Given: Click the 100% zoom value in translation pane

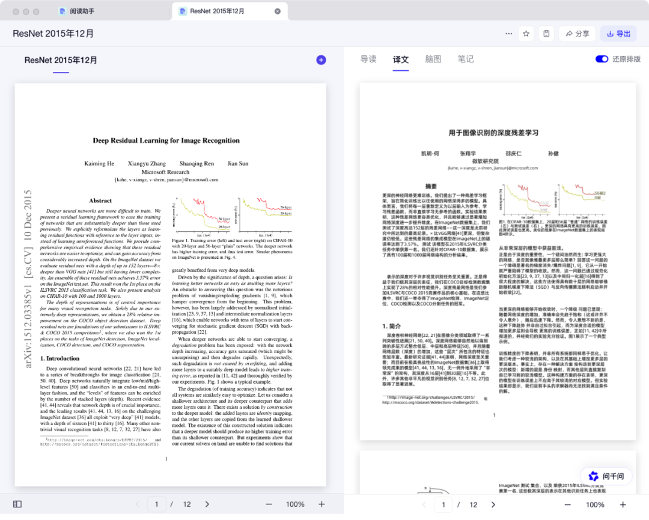Looking at the screenshot, I should pos(595,505).
